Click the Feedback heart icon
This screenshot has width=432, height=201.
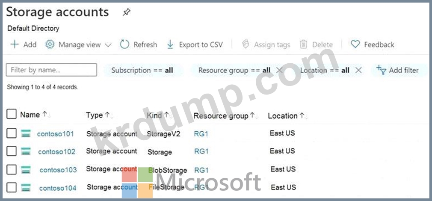coord(355,44)
